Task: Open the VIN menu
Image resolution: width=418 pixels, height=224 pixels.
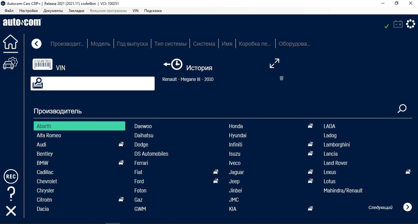Action: 135,11
